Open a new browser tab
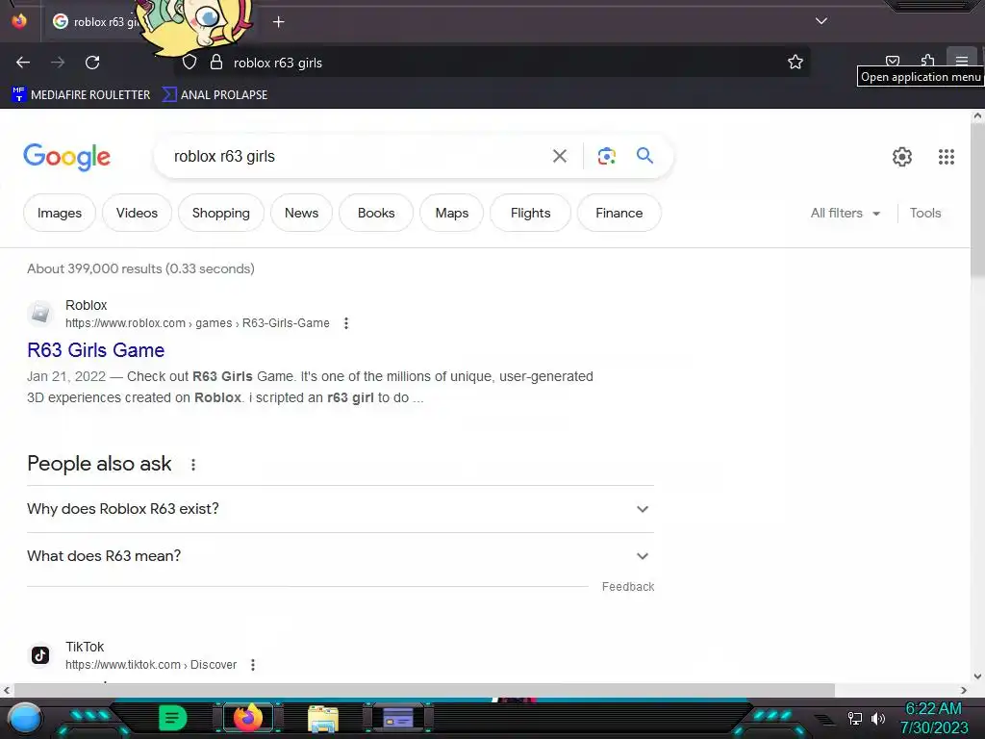 click(278, 22)
